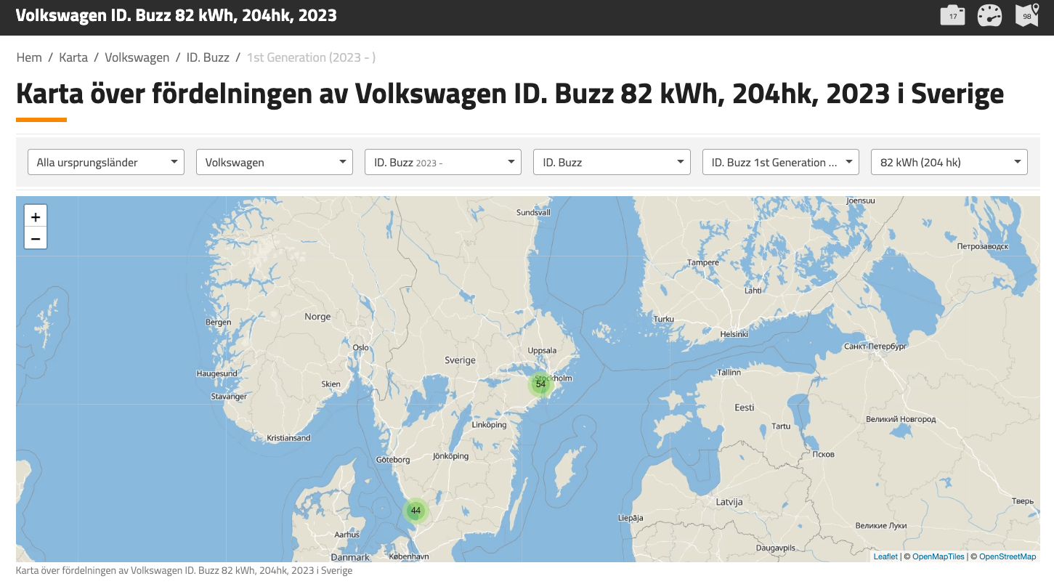Click the Uppsala label on the map
Screen dimensions: 1054x584
point(542,350)
